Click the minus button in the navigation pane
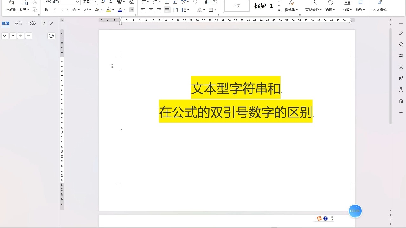The height and width of the screenshot is (228, 406). (x=29, y=36)
